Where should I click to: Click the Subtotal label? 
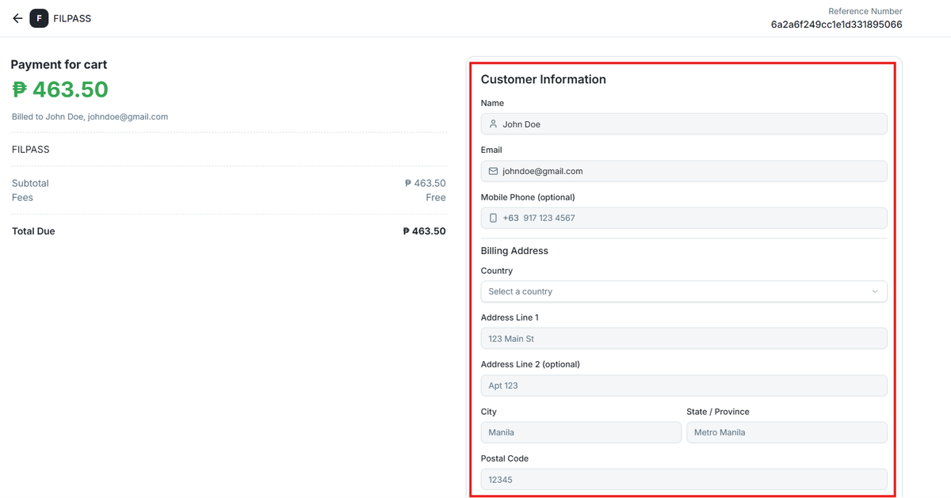click(x=30, y=183)
